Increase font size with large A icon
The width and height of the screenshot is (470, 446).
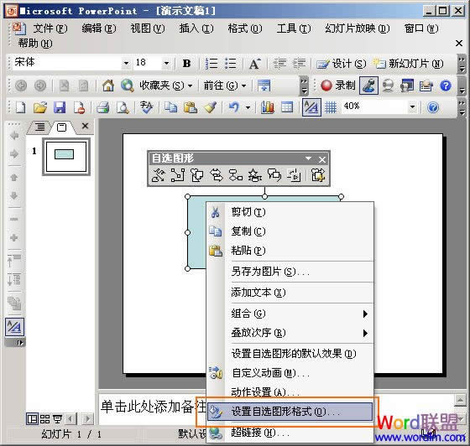coord(254,64)
